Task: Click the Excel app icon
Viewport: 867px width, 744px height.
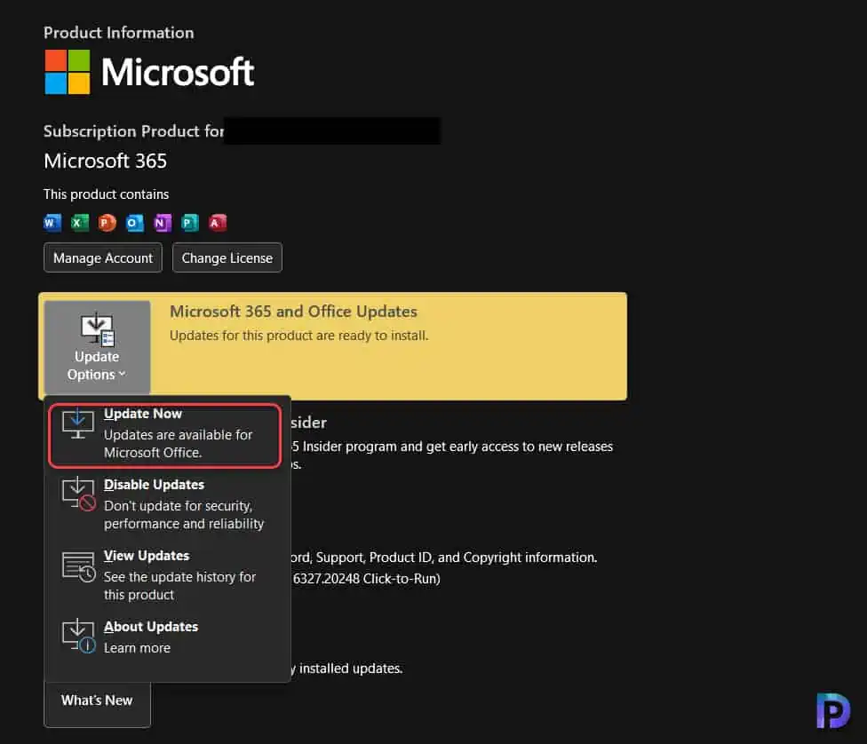Action: point(80,223)
